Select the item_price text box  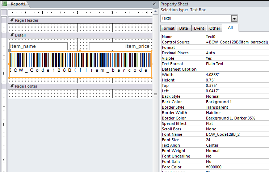pos(120,46)
